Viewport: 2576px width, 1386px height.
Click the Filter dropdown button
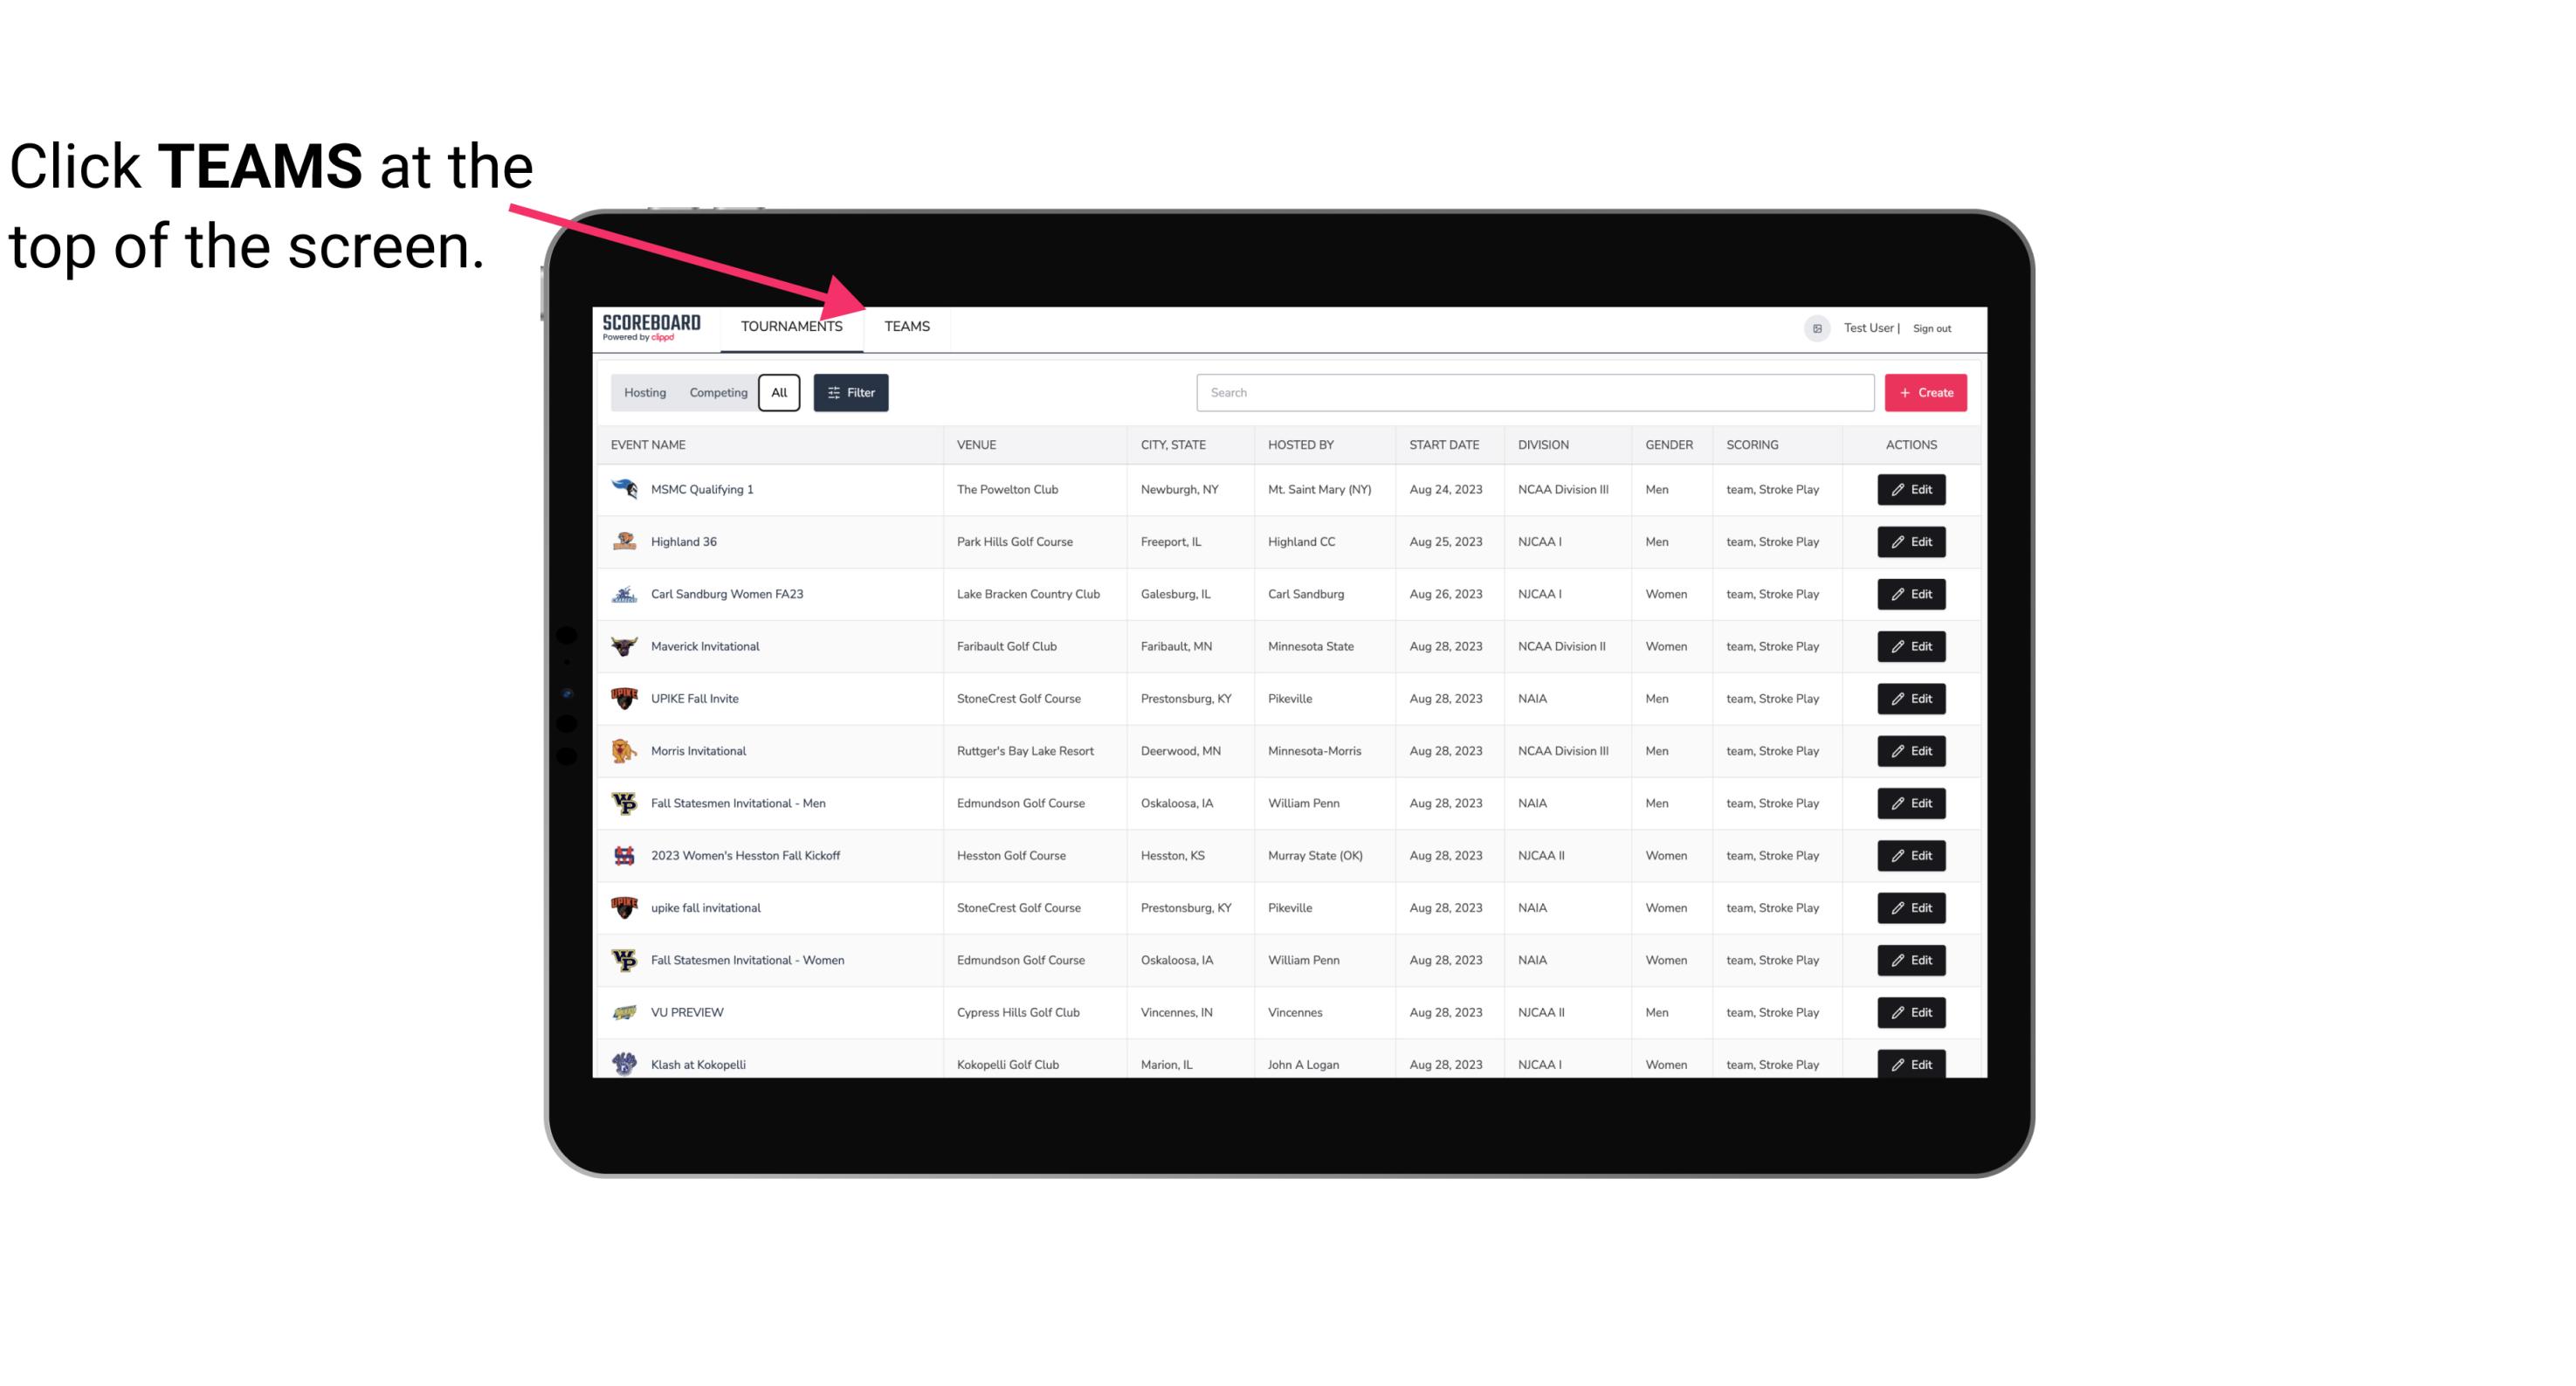[x=850, y=393]
